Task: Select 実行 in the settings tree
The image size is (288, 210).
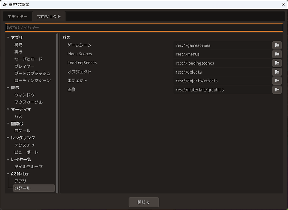Action: click(19, 52)
